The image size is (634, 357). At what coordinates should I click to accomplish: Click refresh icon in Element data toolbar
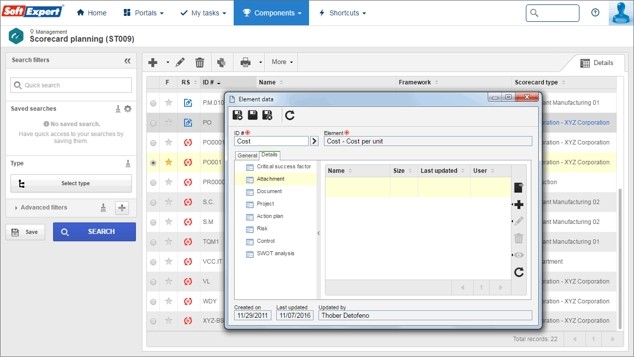tap(290, 115)
